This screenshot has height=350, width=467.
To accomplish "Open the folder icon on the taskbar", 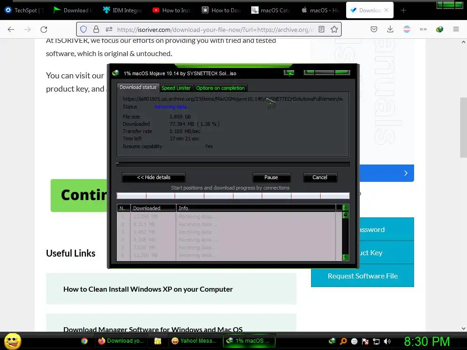I will pyautogui.click(x=157, y=341).
